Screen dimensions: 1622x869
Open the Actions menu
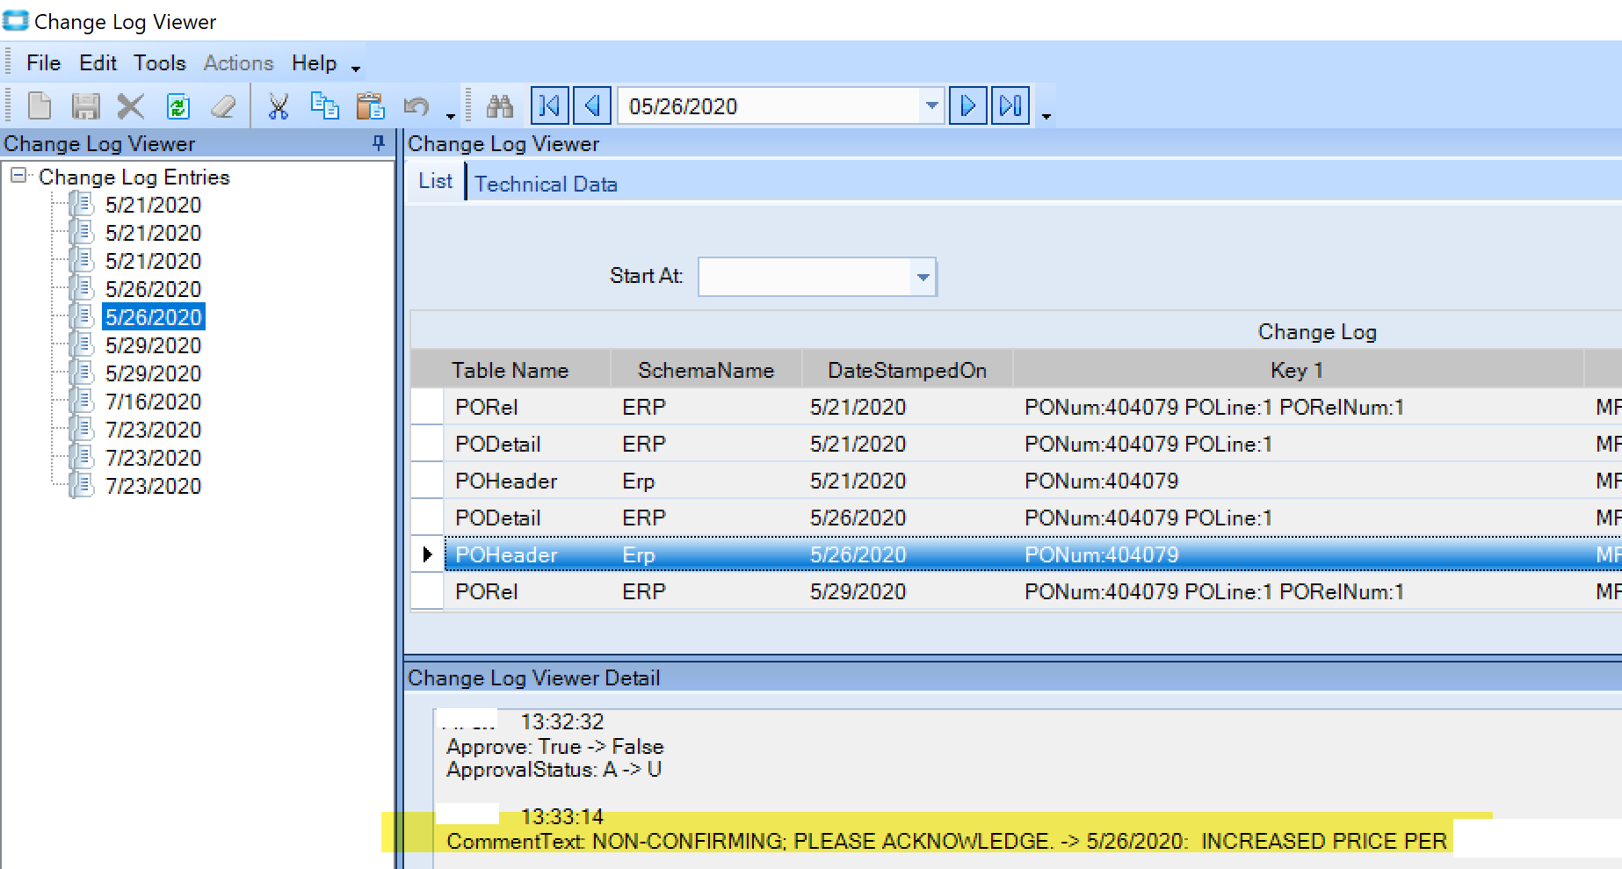(238, 63)
